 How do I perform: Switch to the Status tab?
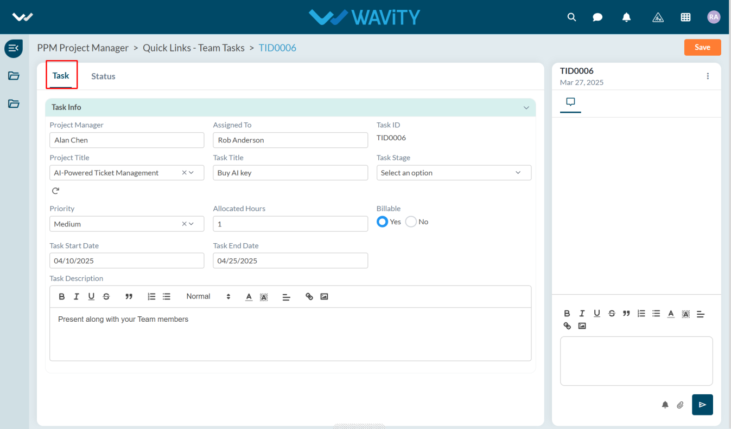103,76
